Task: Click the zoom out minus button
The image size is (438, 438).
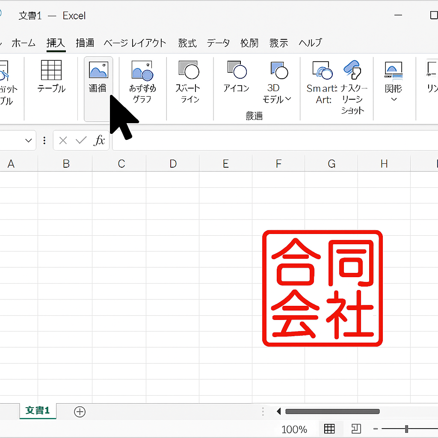Action: [x=376, y=429]
